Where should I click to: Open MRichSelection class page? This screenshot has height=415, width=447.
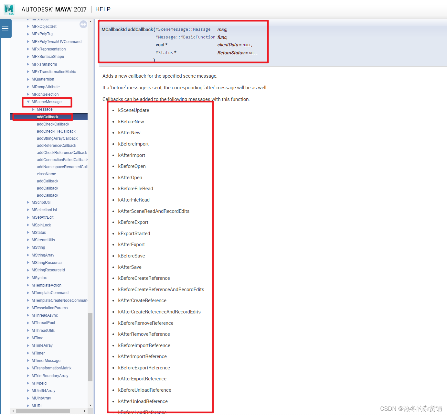point(45,94)
